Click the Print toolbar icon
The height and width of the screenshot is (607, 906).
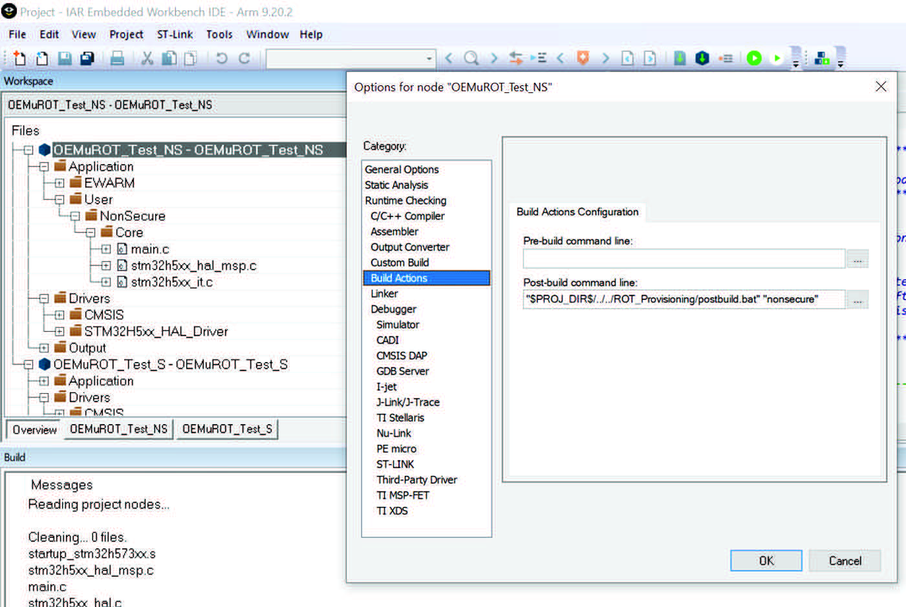tap(117, 58)
